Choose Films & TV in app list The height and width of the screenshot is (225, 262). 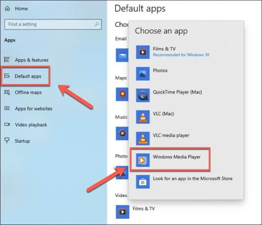coord(164,49)
